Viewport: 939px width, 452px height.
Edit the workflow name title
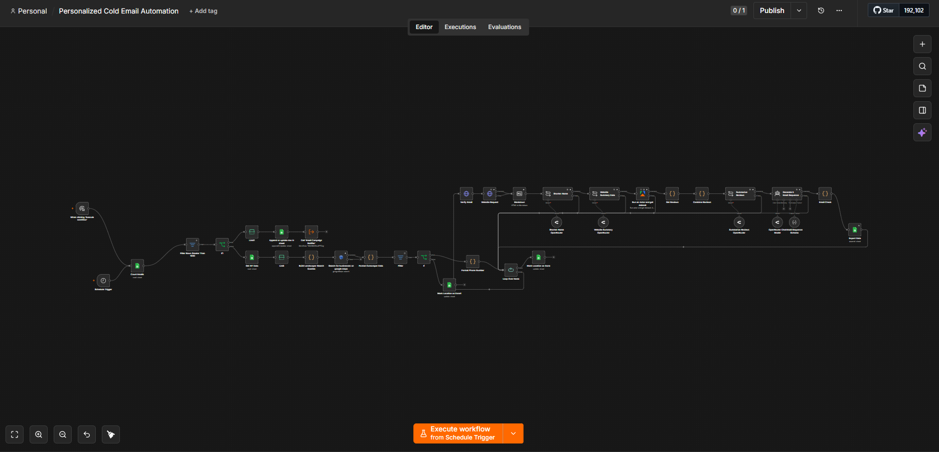tap(118, 11)
